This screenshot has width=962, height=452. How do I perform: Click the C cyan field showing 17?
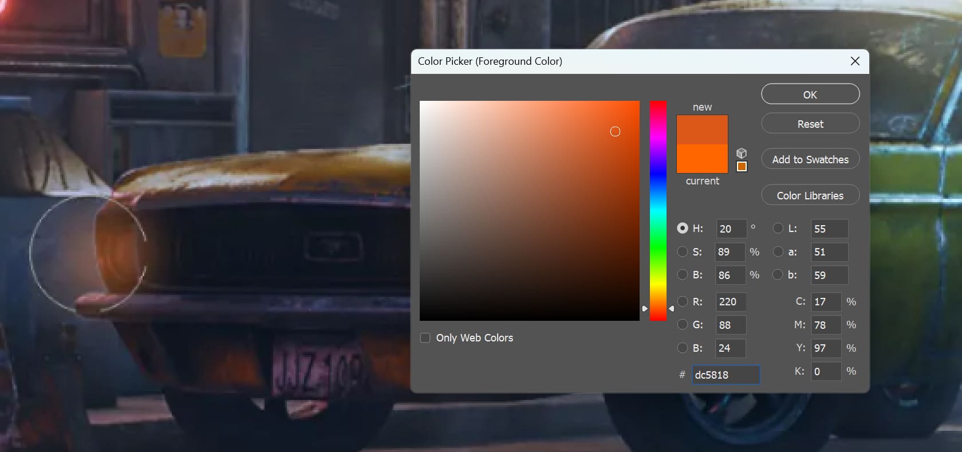coord(826,302)
